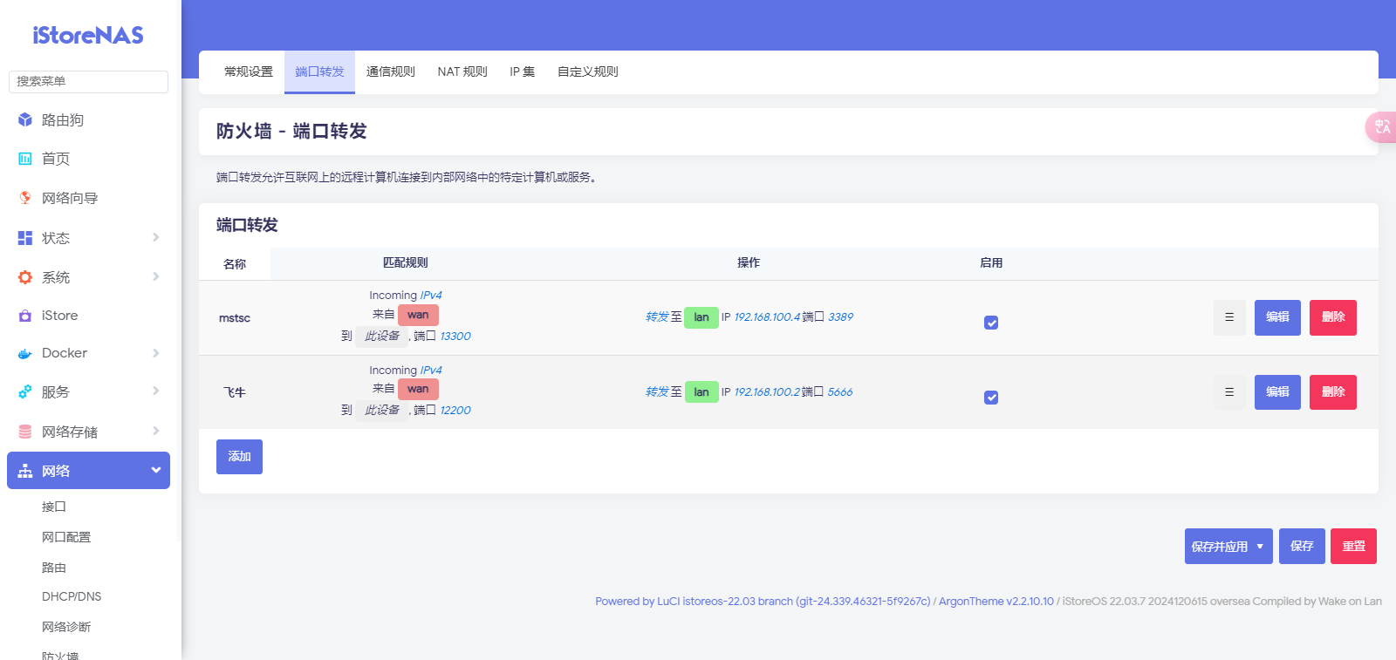Open the 通信规则 tab

tap(390, 71)
